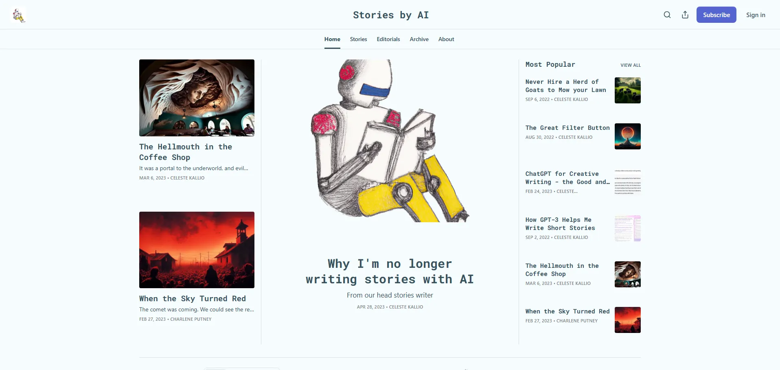Open the About tab
The image size is (780, 370).
446,39
